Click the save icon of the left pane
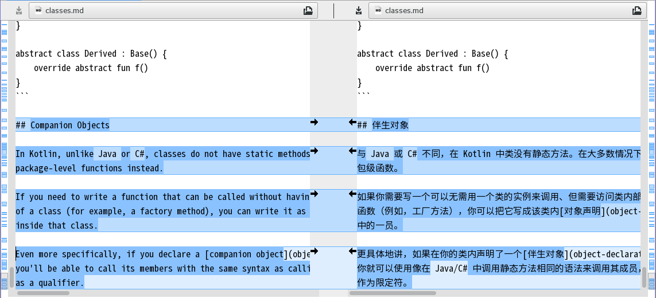This screenshot has width=656, height=298. point(19,10)
